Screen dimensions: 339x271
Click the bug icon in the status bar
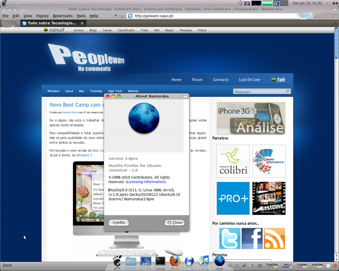coord(244,265)
